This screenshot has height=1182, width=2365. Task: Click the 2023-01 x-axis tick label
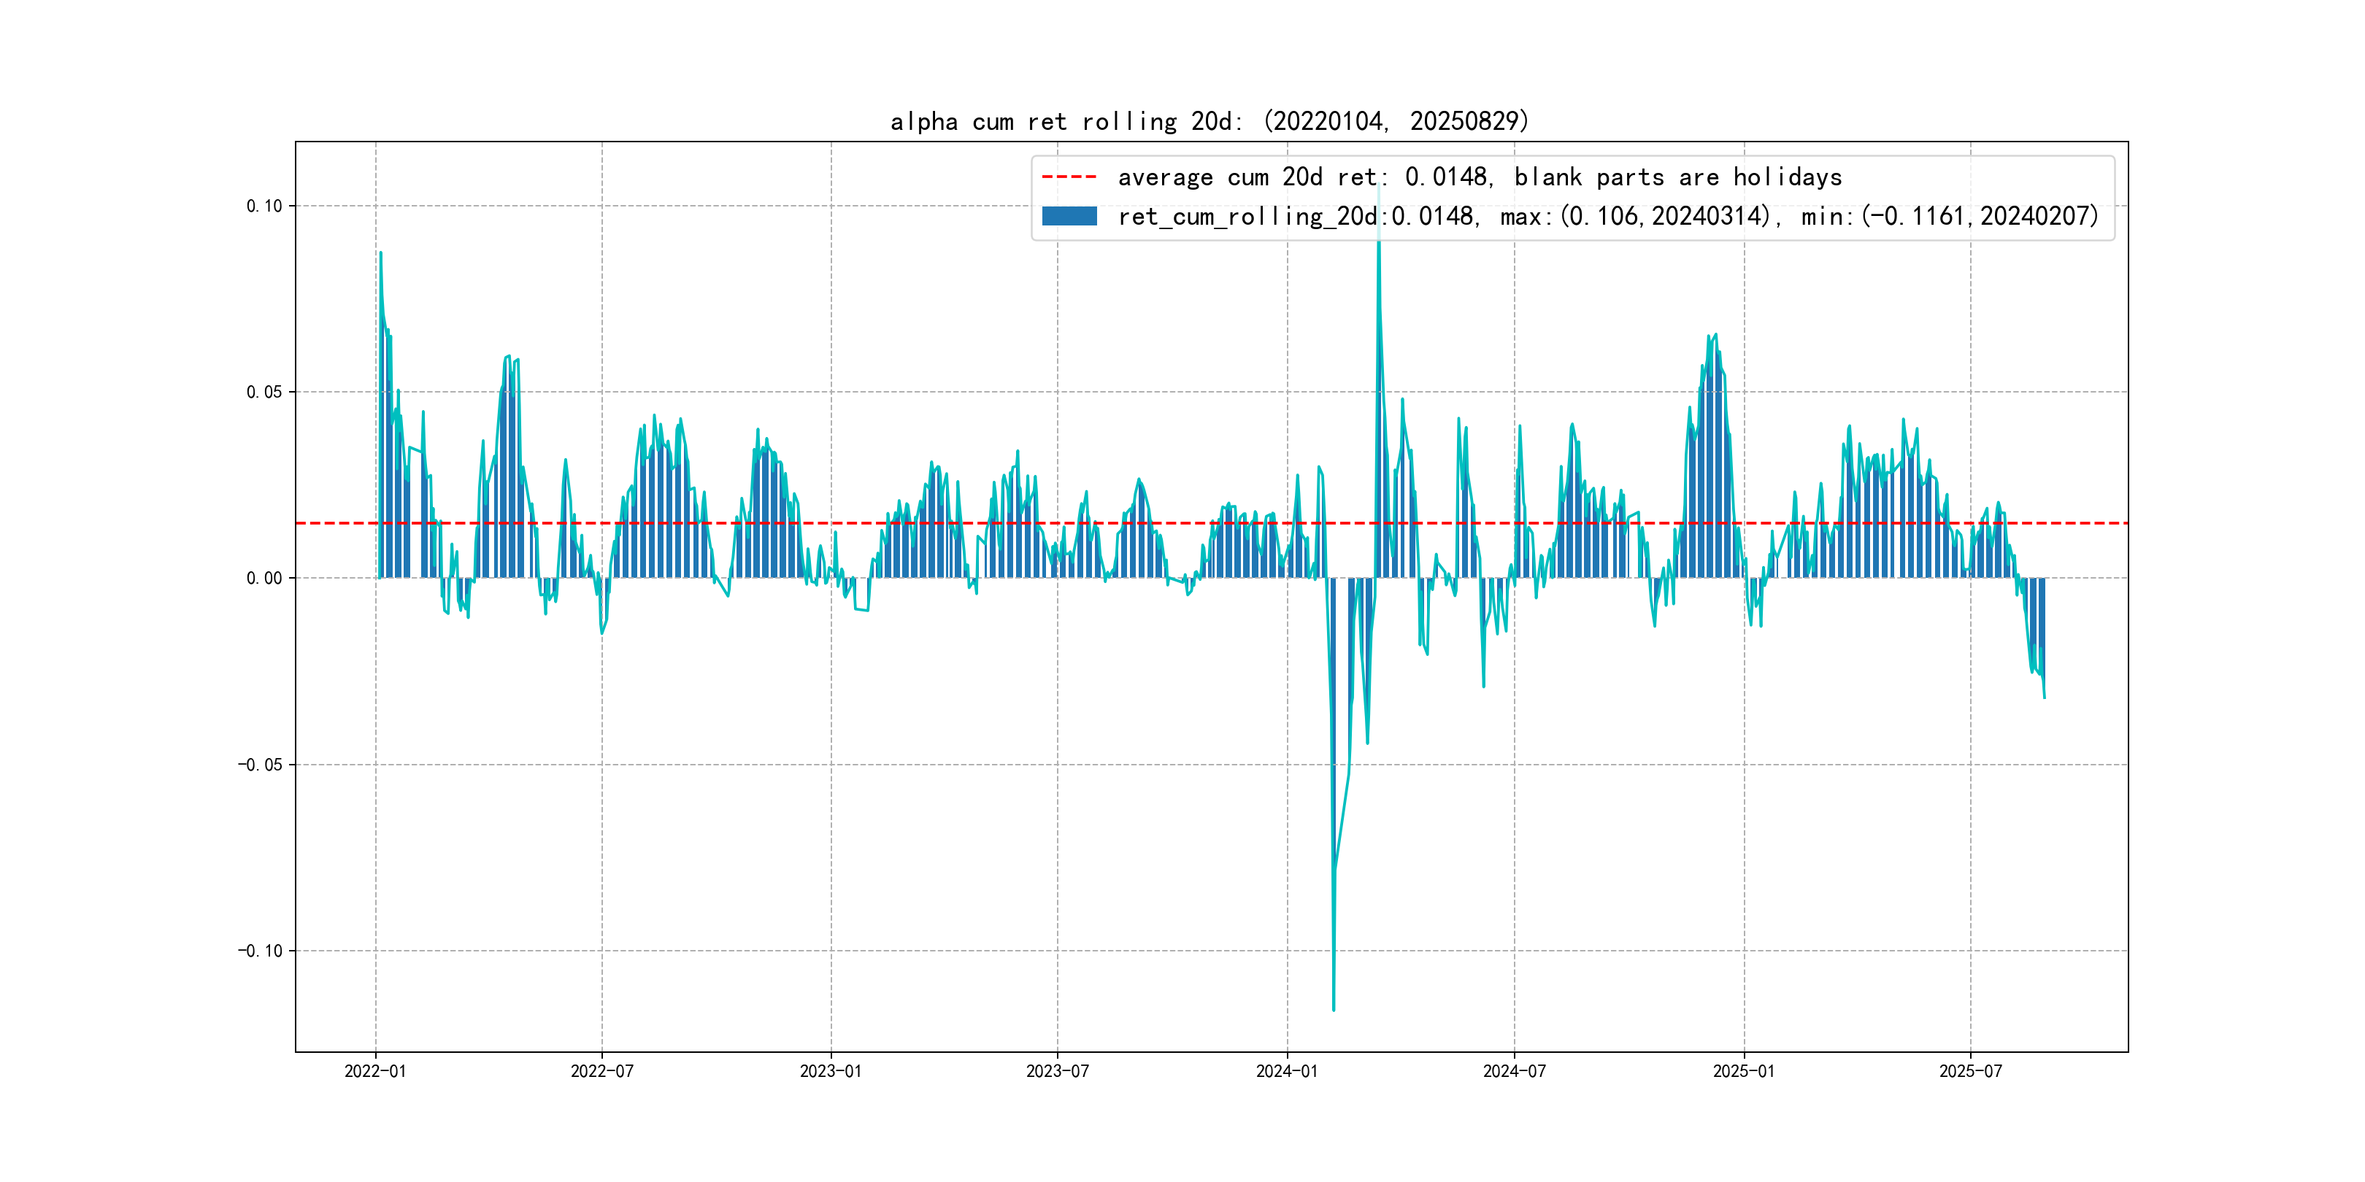[831, 1071]
